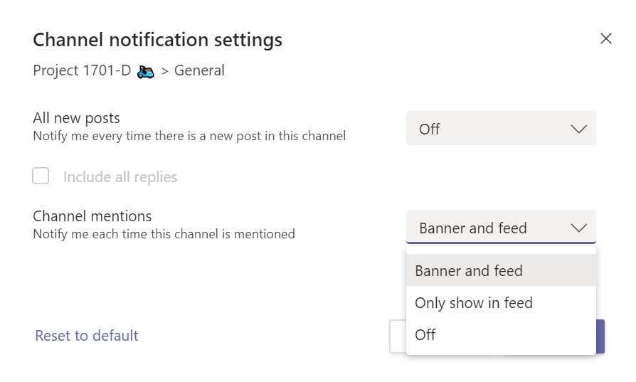Select Banner and feed from the list
The image size is (636, 382).
coord(469,271)
